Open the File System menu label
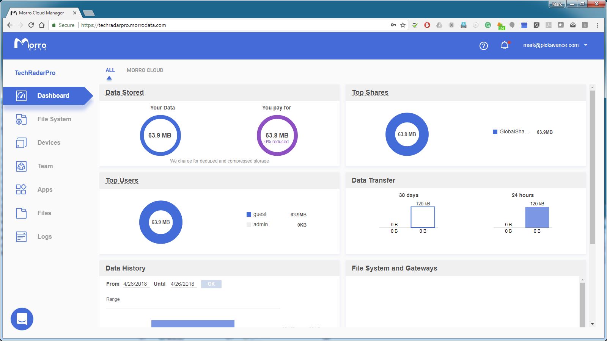This screenshot has height=341, width=607. (x=54, y=119)
